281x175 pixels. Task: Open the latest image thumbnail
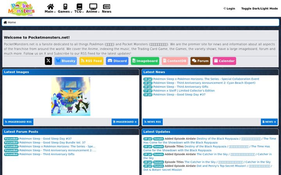[71, 96]
